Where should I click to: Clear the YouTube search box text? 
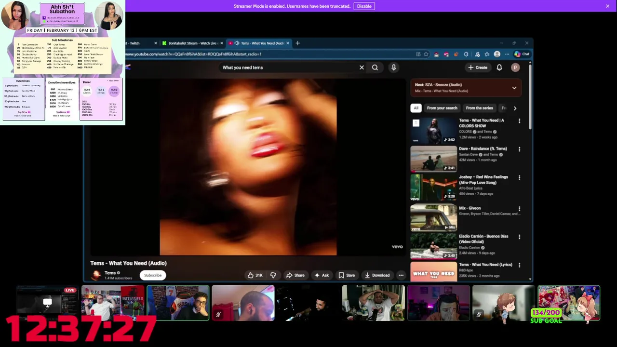click(362, 67)
